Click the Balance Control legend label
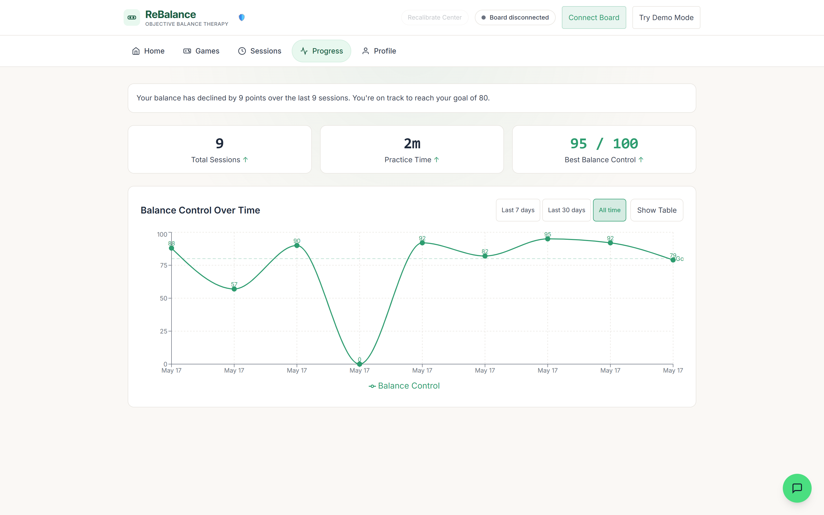Image resolution: width=824 pixels, height=515 pixels. pyautogui.click(x=409, y=386)
